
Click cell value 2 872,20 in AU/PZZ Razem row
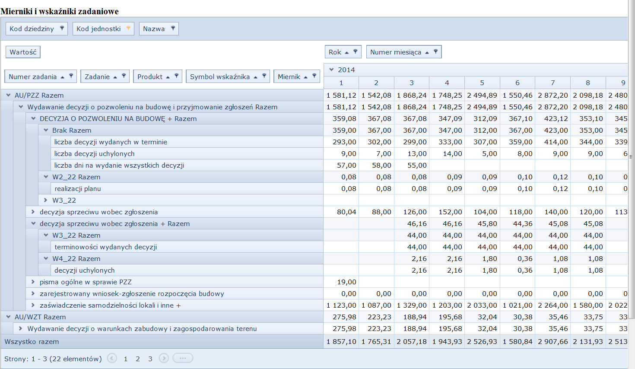click(x=553, y=95)
